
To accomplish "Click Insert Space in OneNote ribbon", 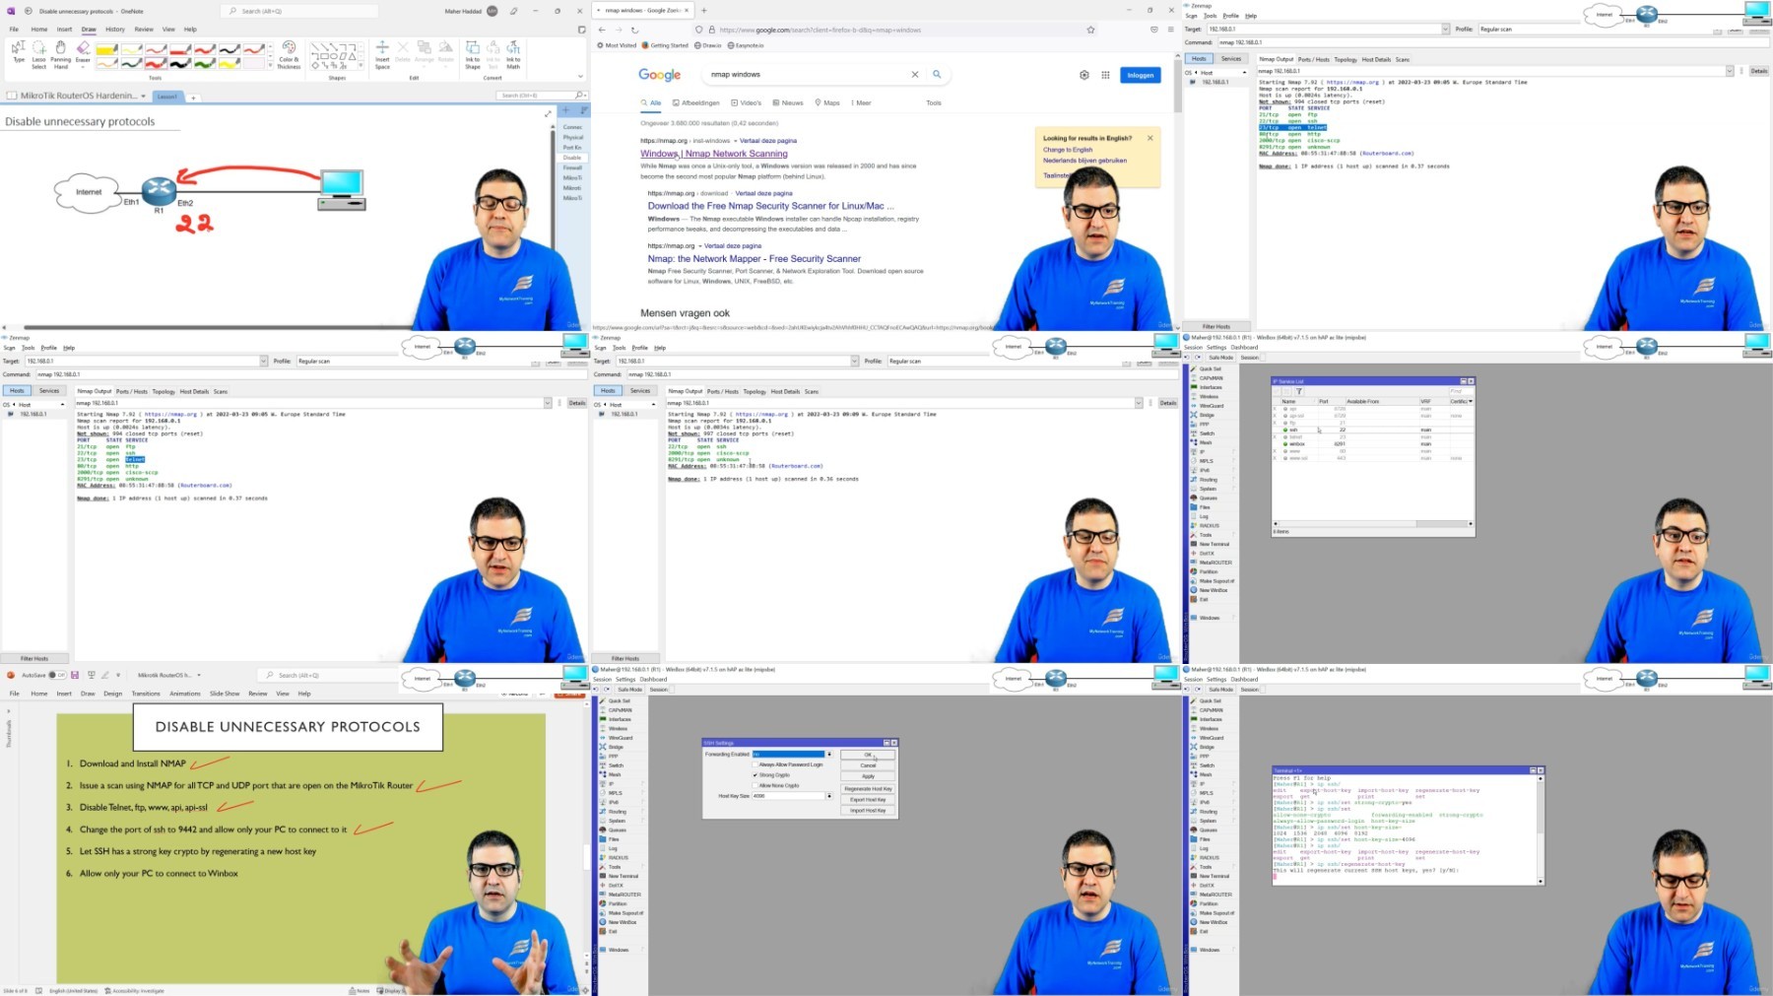I will click(382, 54).
